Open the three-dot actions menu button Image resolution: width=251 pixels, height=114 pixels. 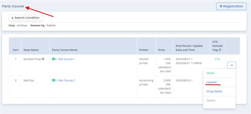pyautogui.click(x=232, y=65)
